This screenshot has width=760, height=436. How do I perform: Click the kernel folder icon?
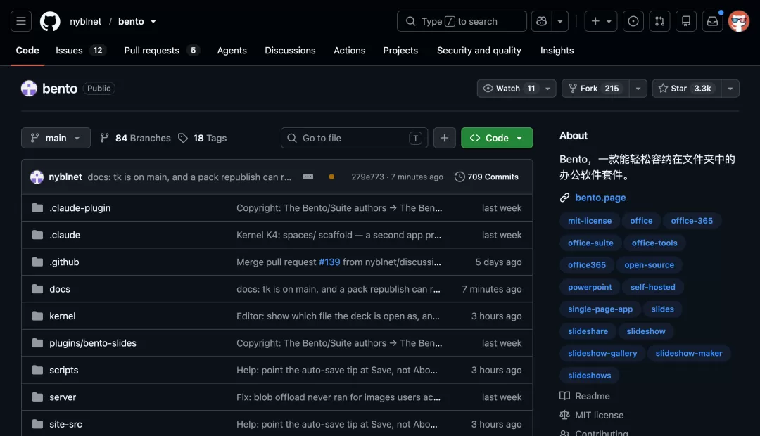point(37,316)
